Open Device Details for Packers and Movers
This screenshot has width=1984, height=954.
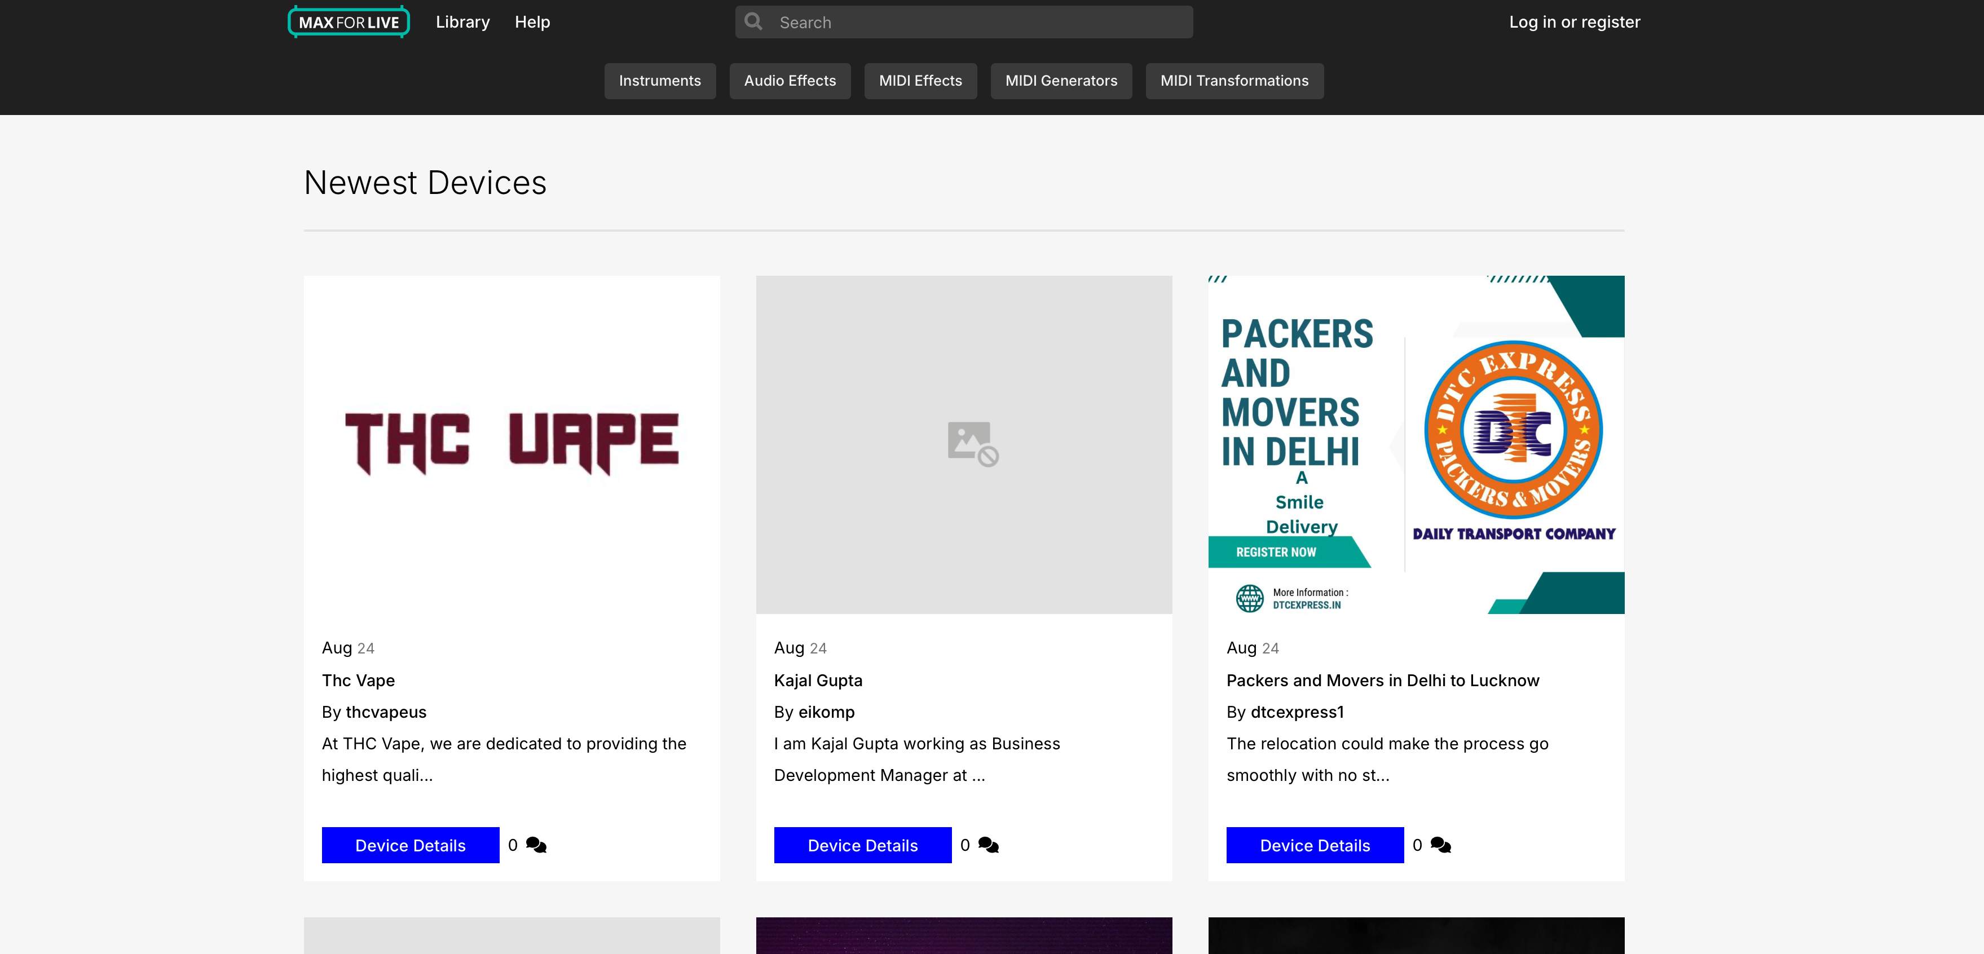click(1315, 845)
